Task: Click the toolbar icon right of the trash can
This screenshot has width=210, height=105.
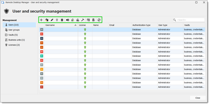Action: pos(67,20)
